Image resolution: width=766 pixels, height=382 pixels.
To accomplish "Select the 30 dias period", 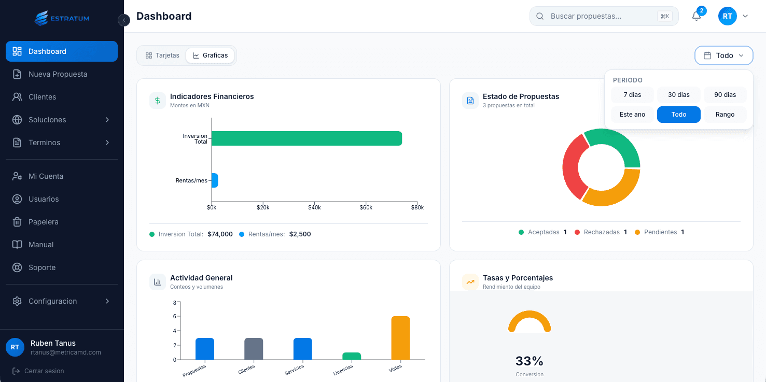I will coord(679,95).
